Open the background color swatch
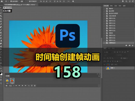The image size is (135, 101). pyautogui.click(x=2, y=74)
